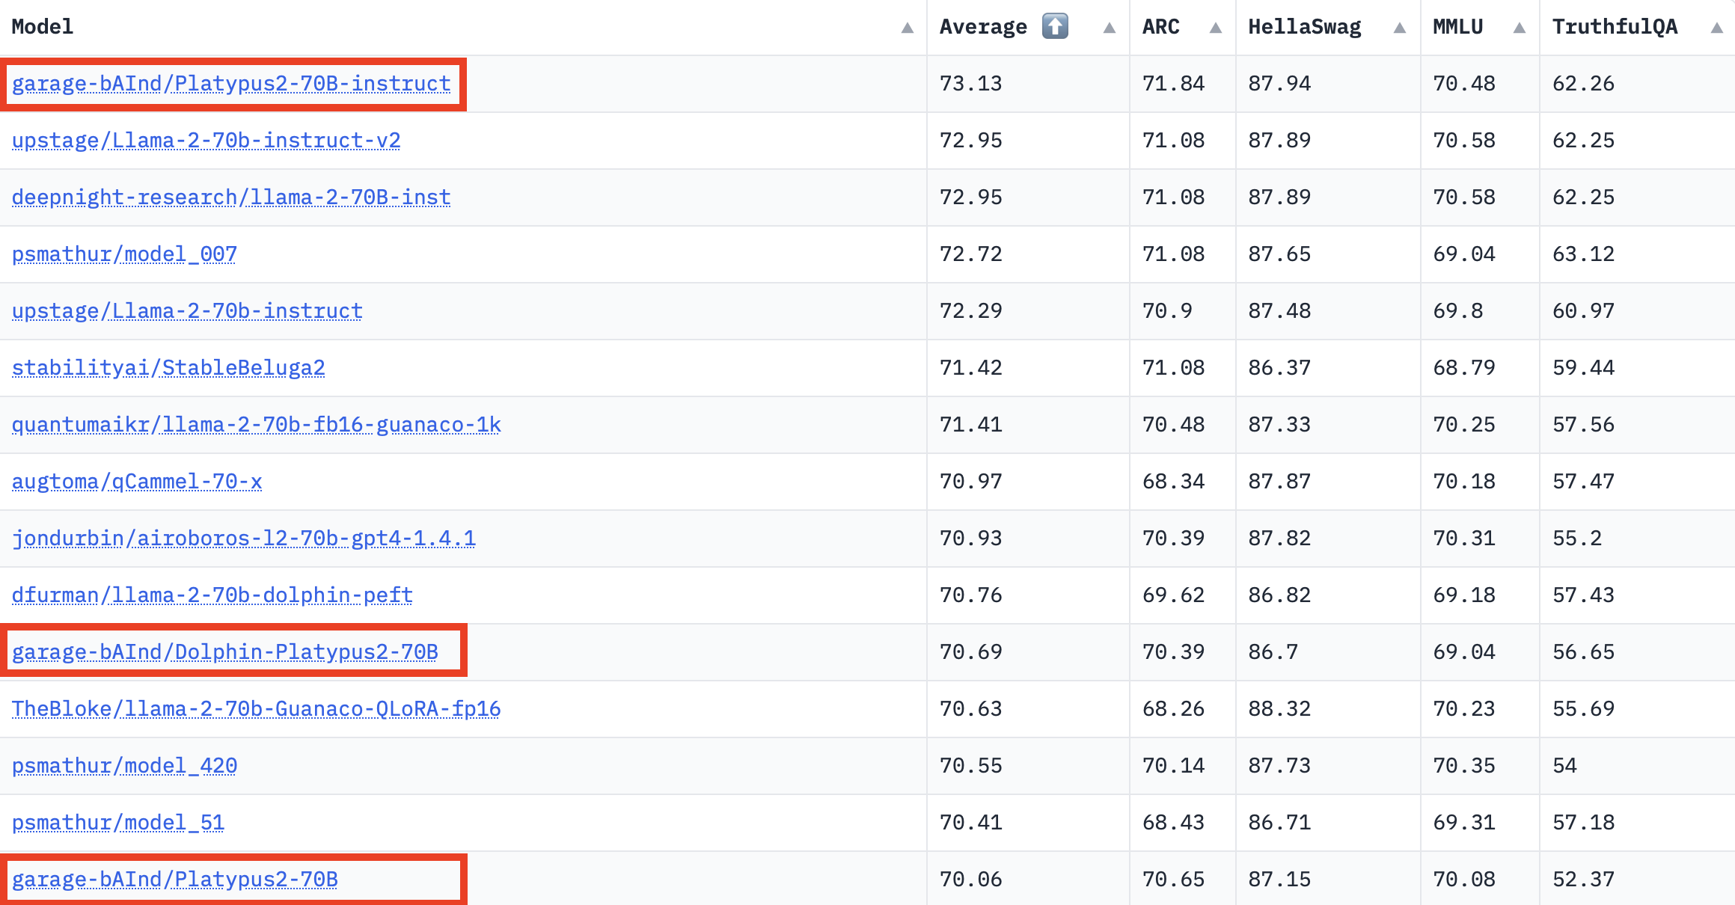The width and height of the screenshot is (1735, 905).
Task: Follow the deepnight-research/llama-2-70B-inst link
Action: pyautogui.click(x=231, y=197)
